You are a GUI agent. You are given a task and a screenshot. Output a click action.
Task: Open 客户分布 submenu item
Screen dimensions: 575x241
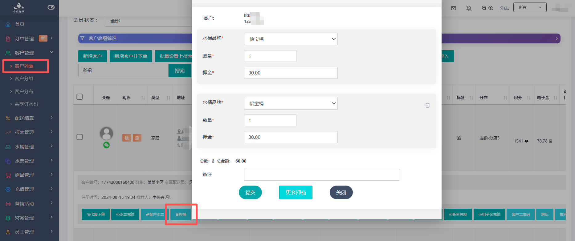coord(24,91)
